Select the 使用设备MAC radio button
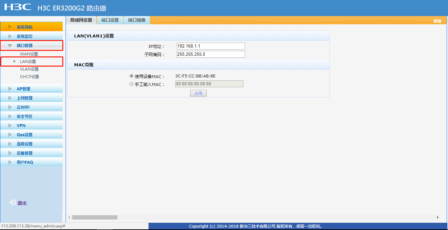The width and height of the screenshot is (448, 230). coord(132,76)
